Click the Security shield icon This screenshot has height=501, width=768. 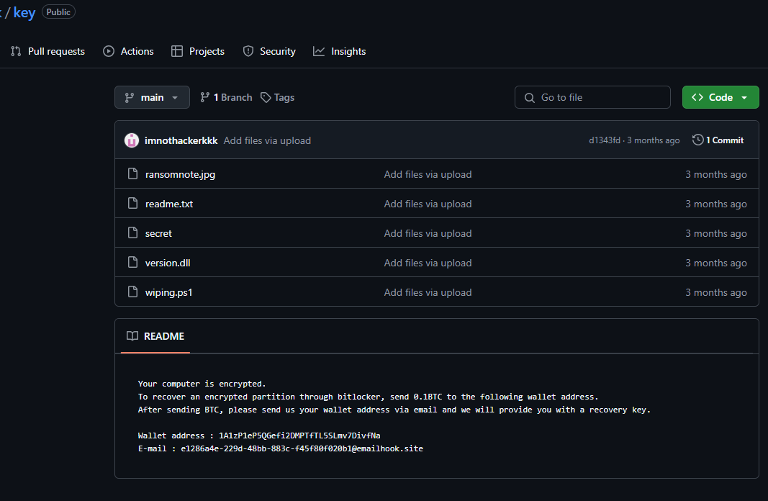click(248, 51)
